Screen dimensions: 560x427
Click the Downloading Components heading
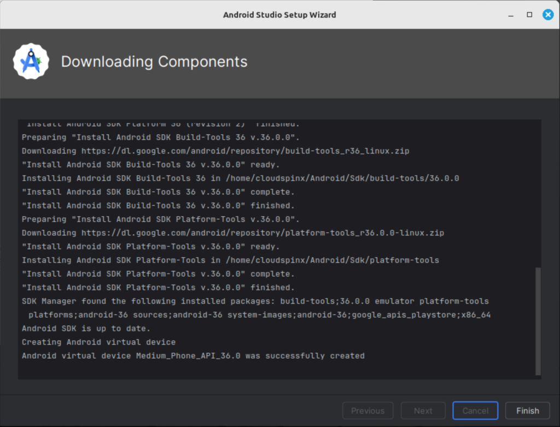(155, 62)
